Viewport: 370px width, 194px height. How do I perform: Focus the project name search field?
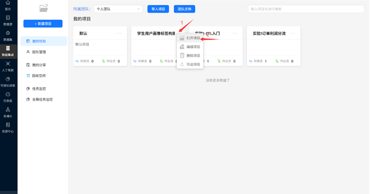[306, 9]
